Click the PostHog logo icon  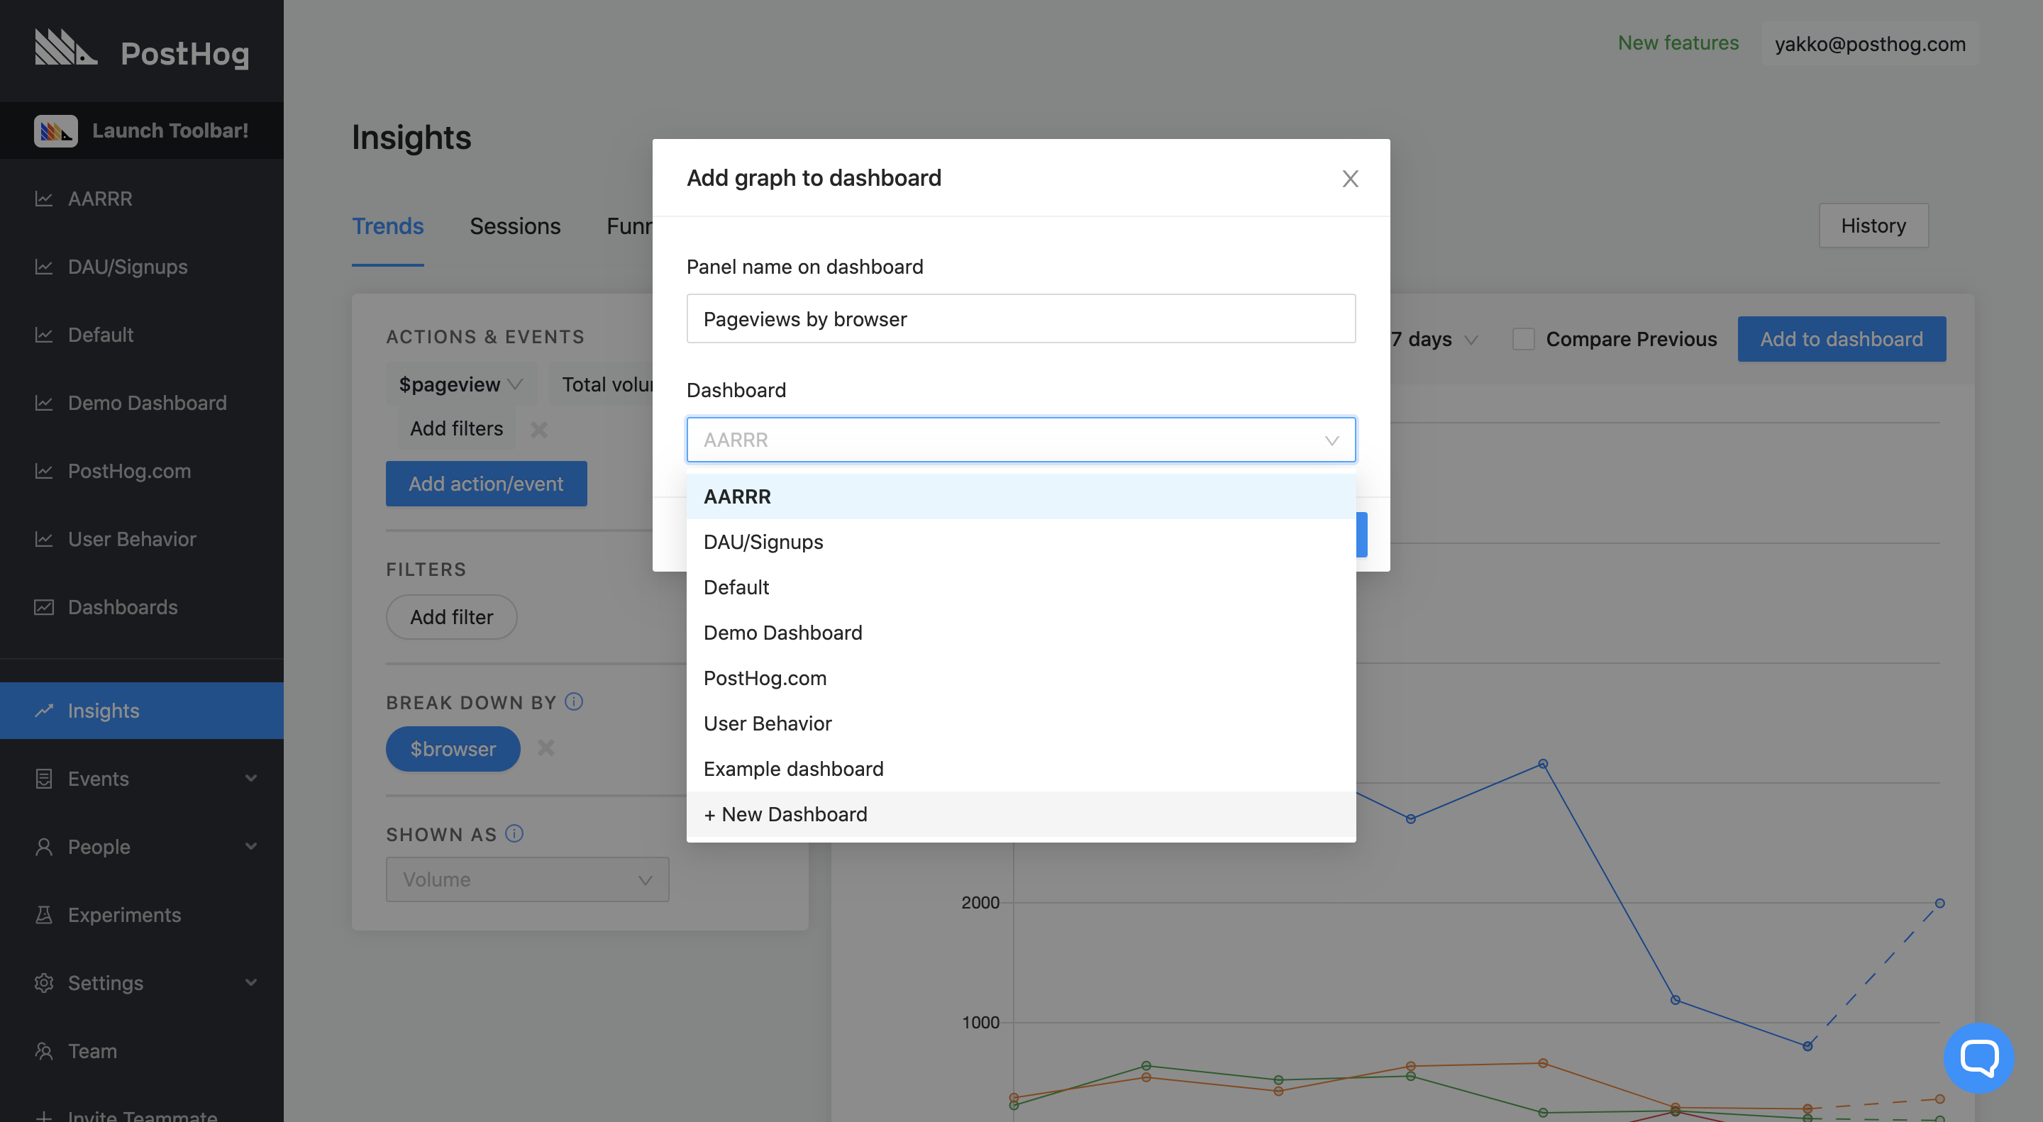66,48
